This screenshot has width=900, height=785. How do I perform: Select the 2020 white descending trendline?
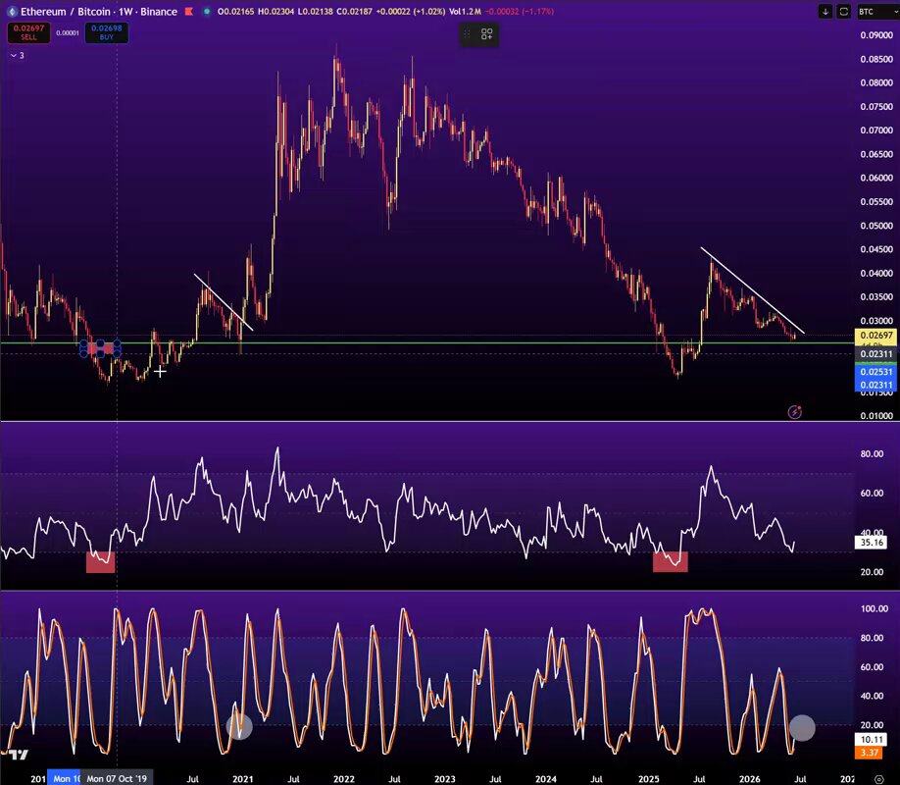pos(224,302)
